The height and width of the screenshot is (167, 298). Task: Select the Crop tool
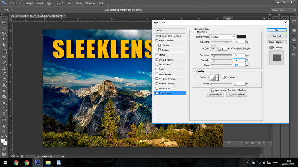click(x=4, y=45)
